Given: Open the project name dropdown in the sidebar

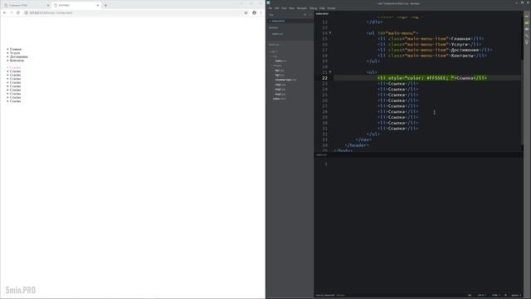Looking at the screenshot, I should pyautogui.click(x=274, y=44).
